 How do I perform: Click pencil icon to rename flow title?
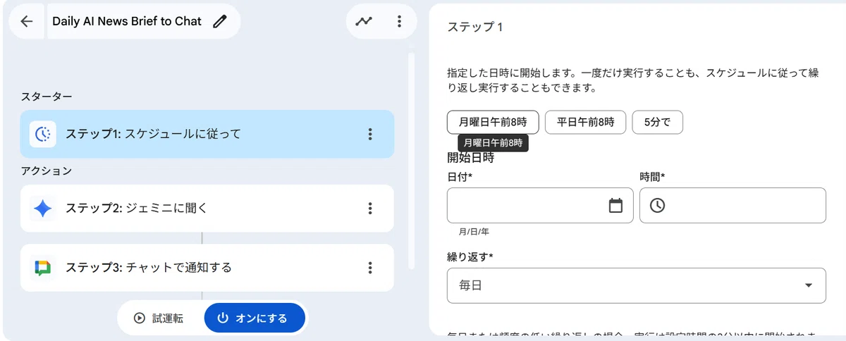[220, 21]
